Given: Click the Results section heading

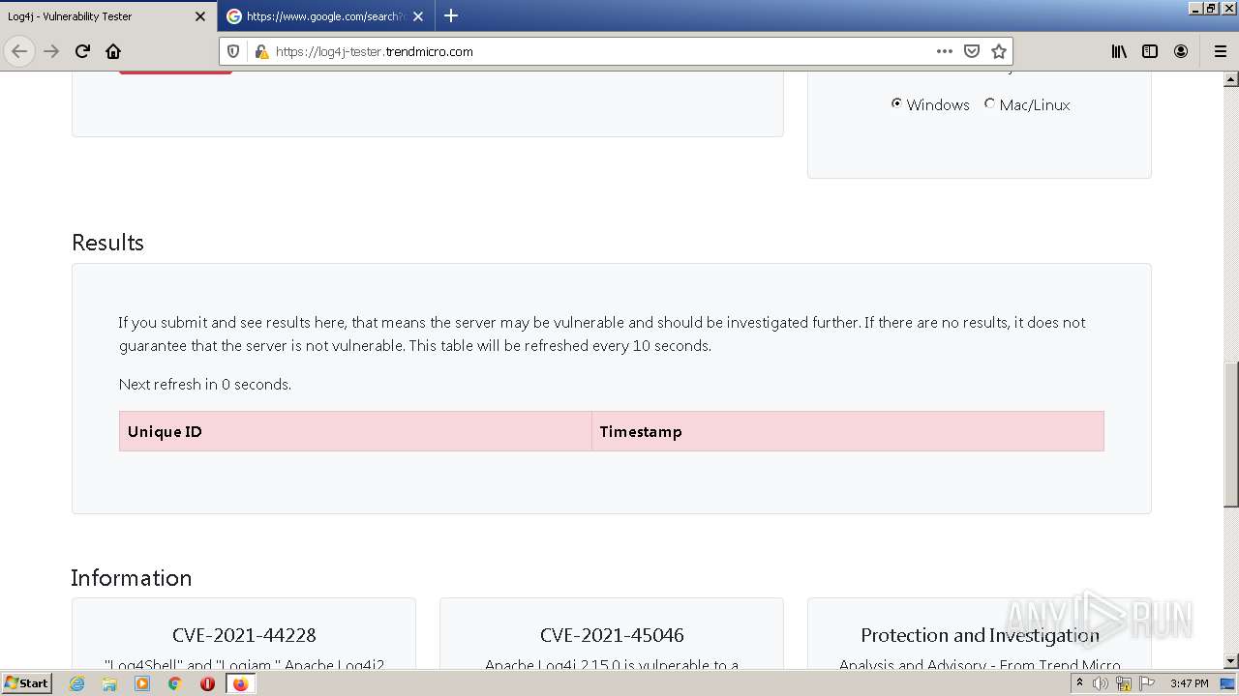Looking at the screenshot, I should click(107, 243).
